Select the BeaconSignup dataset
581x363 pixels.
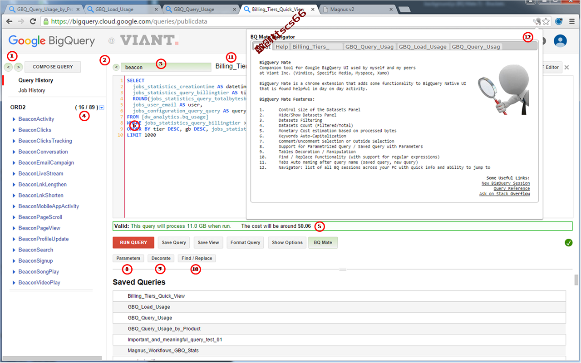coord(36,261)
